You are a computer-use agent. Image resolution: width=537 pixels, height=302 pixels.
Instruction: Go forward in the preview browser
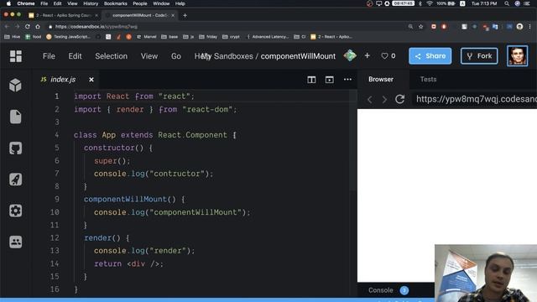[384, 99]
